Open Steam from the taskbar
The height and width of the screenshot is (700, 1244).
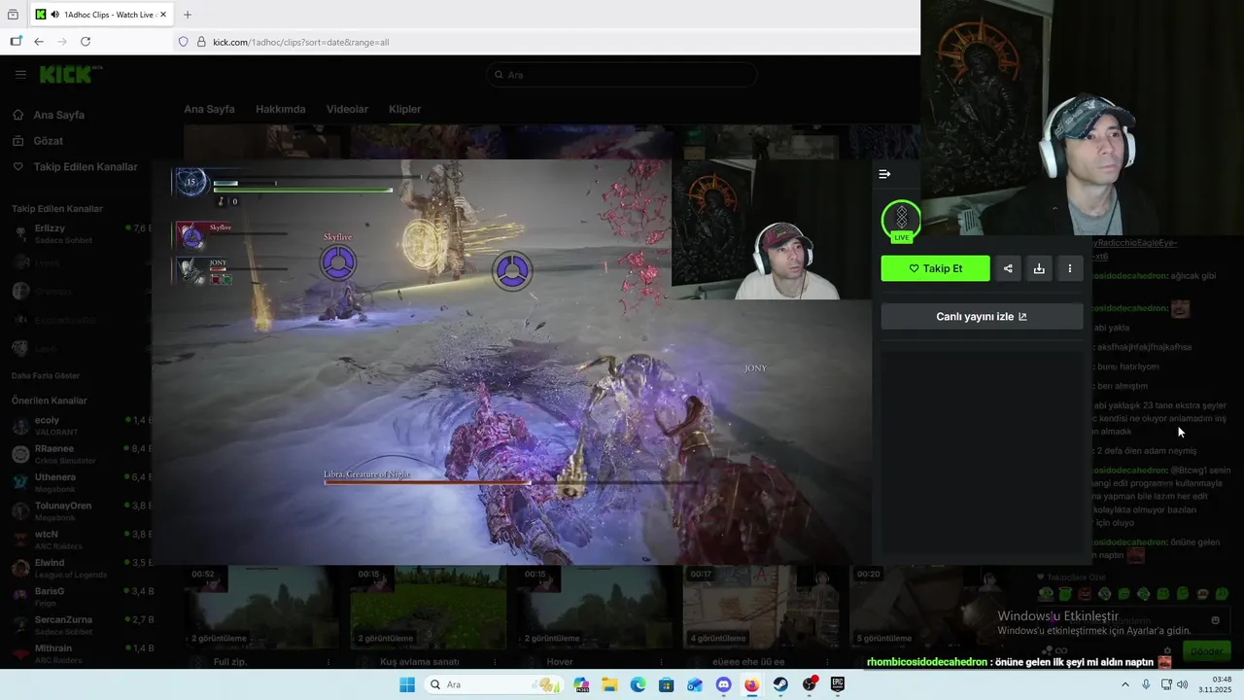(x=780, y=684)
